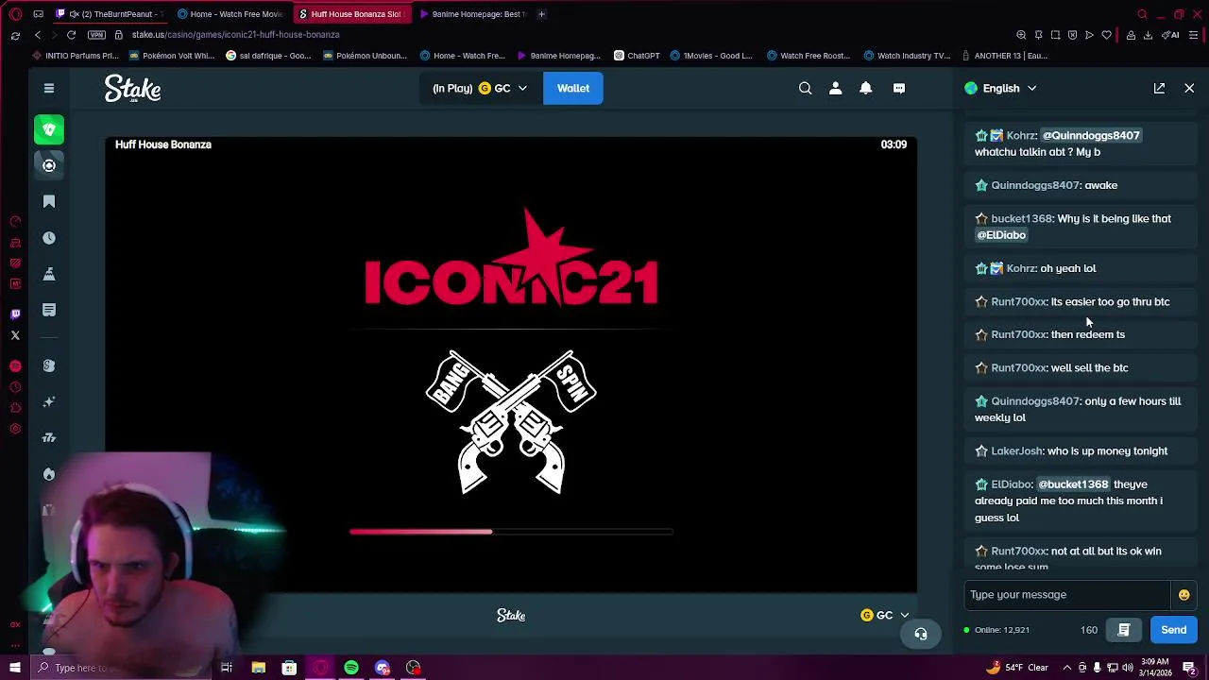Viewport: 1209px width, 680px height.
Task: Open Spotify from the Windows taskbar
Action: pyautogui.click(x=351, y=668)
